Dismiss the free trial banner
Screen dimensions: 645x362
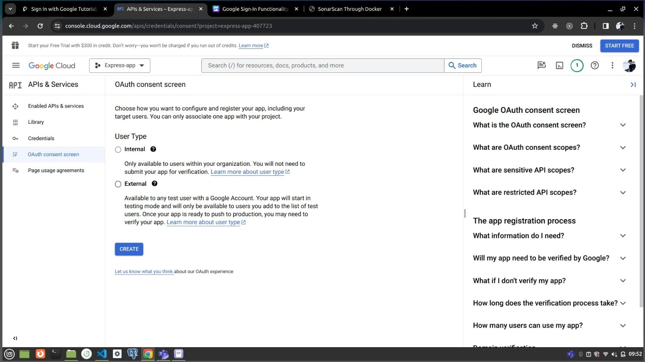point(582,46)
